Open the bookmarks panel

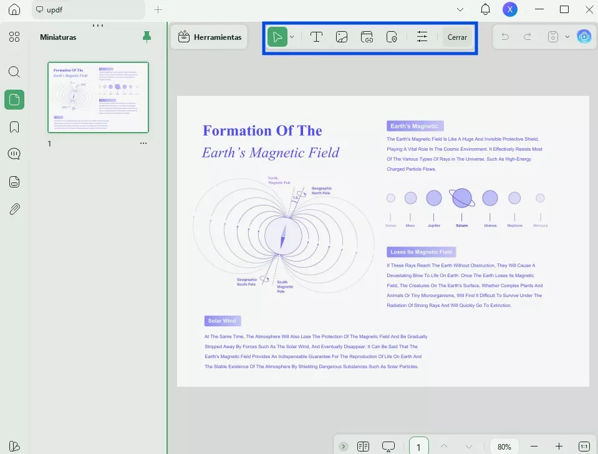pyautogui.click(x=14, y=127)
